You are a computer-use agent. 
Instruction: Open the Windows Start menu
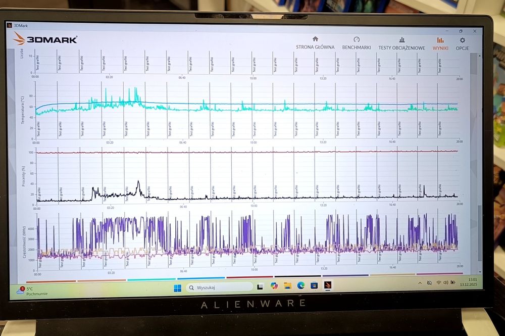[177, 288]
